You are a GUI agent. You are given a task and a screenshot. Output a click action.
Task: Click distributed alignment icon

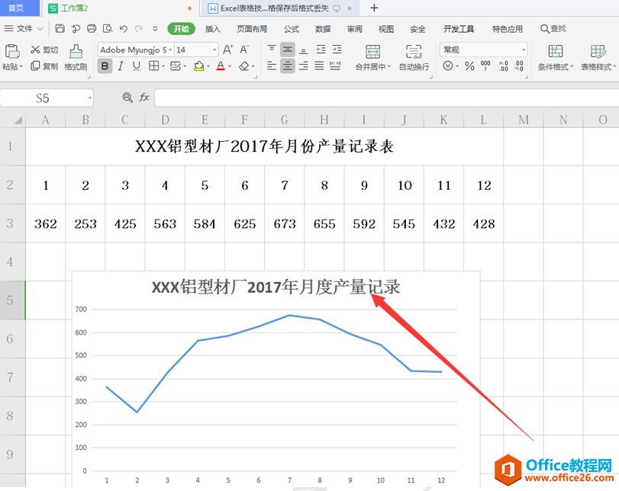point(335,66)
